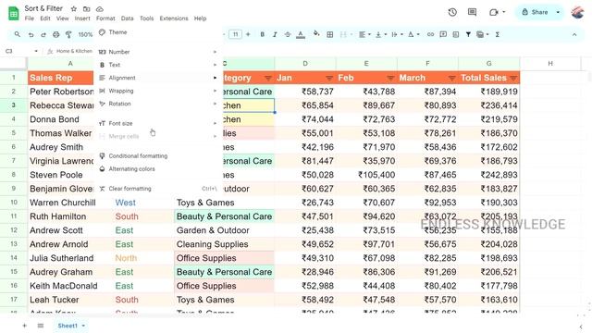Toggle the Total Sales column filter
The image size is (592, 333).
[513, 78]
